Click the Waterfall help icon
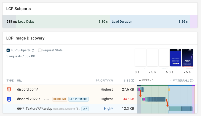 192,81
